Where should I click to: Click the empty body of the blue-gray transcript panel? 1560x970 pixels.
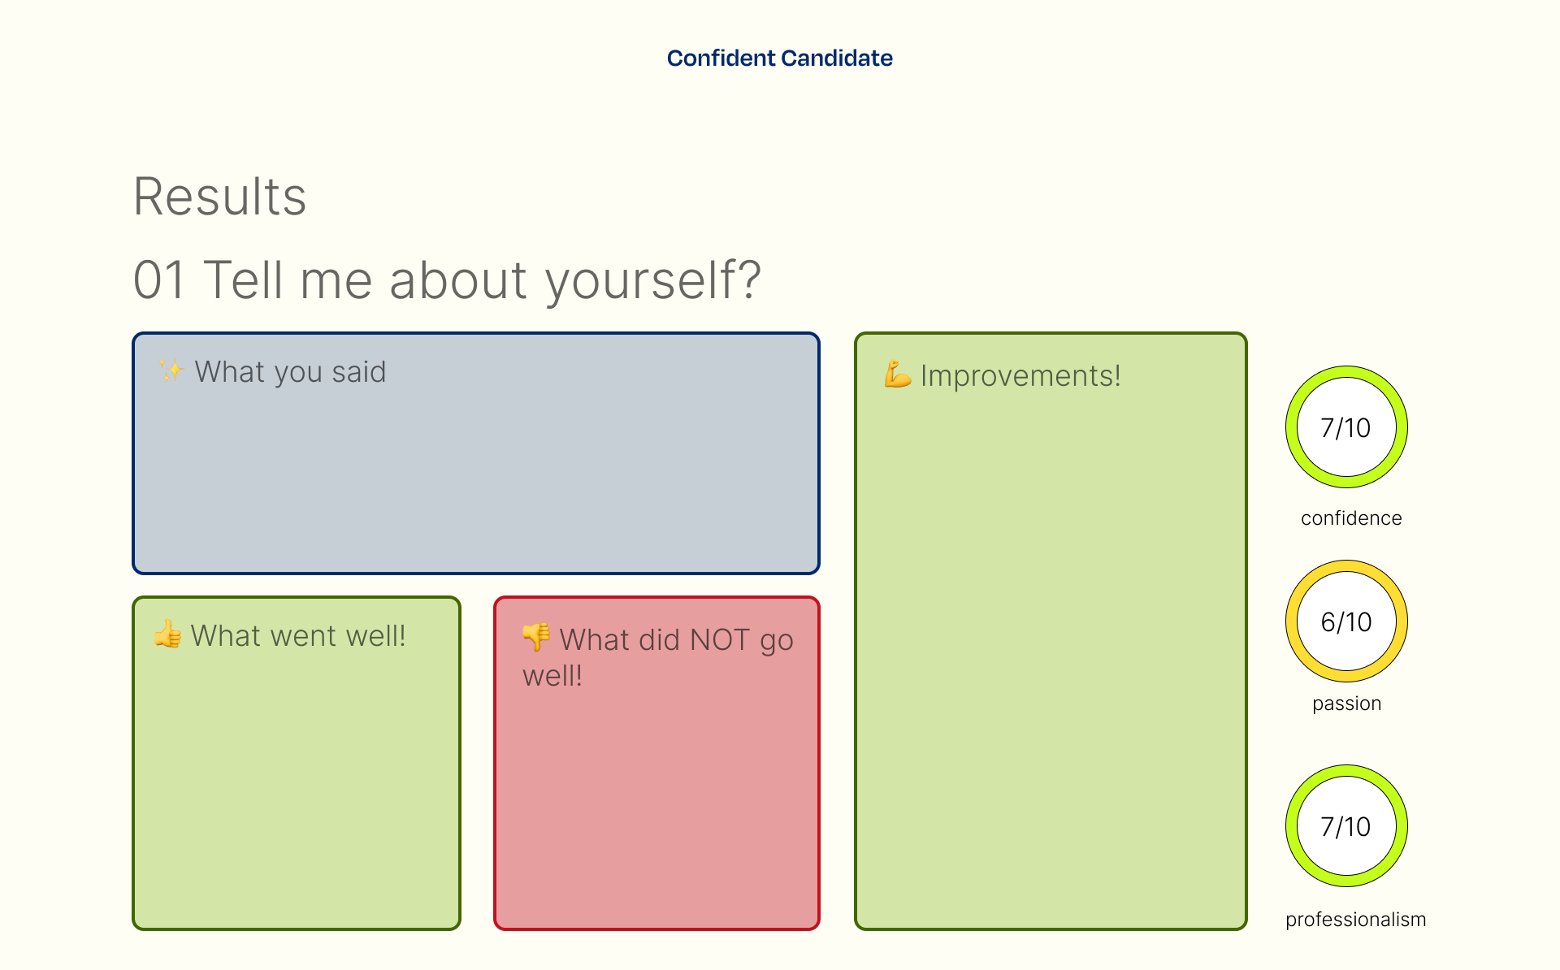[476, 487]
